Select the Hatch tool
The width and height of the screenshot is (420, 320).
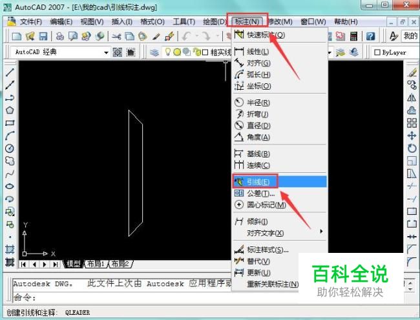(x=10, y=250)
